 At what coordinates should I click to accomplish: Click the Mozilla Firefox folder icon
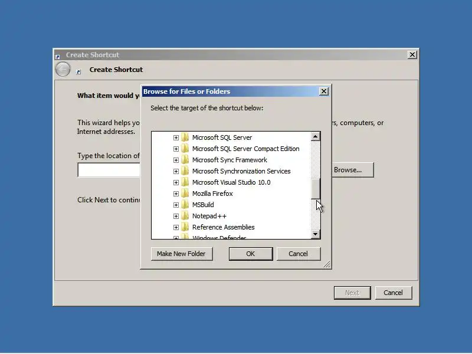(x=185, y=194)
